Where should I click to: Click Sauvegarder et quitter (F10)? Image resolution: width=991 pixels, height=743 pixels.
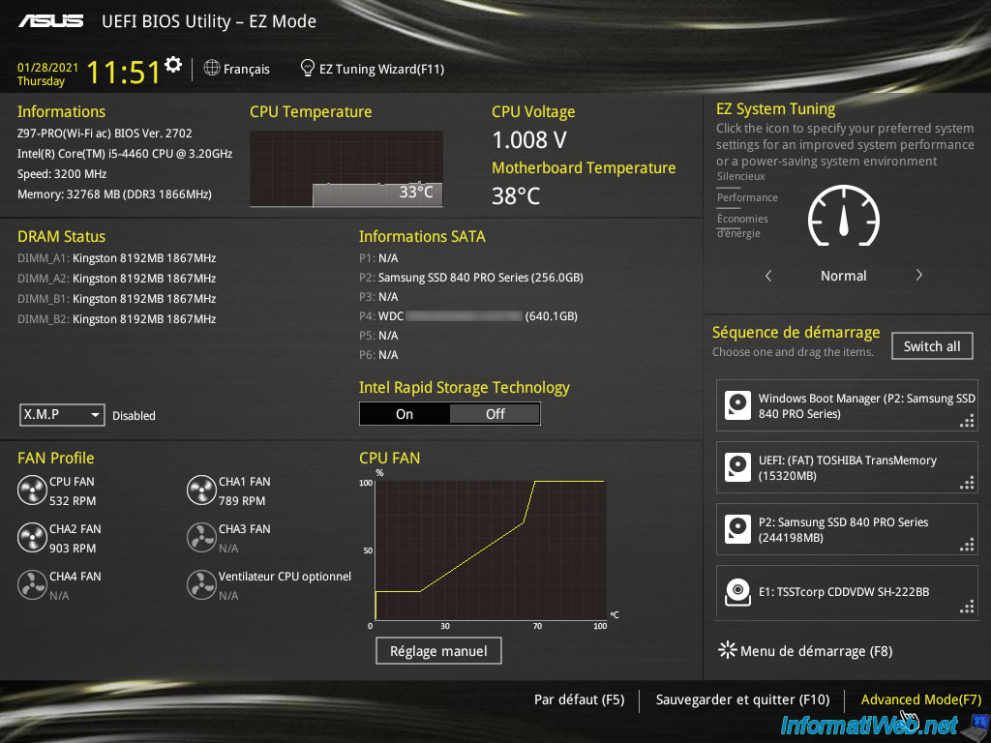[742, 699]
